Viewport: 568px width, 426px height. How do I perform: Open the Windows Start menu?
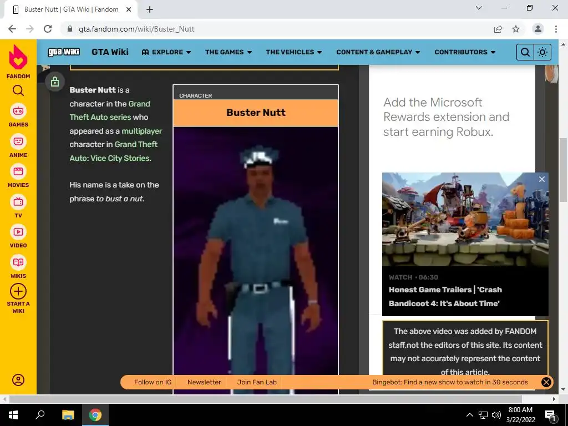(13, 415)
